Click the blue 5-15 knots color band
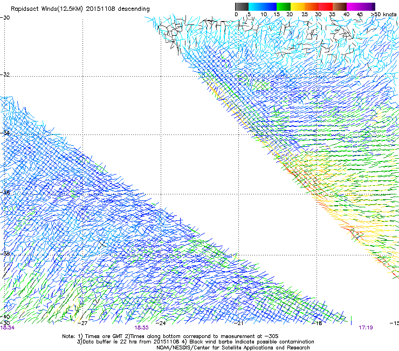Screen dimensions: 399x351 [263, 6]
